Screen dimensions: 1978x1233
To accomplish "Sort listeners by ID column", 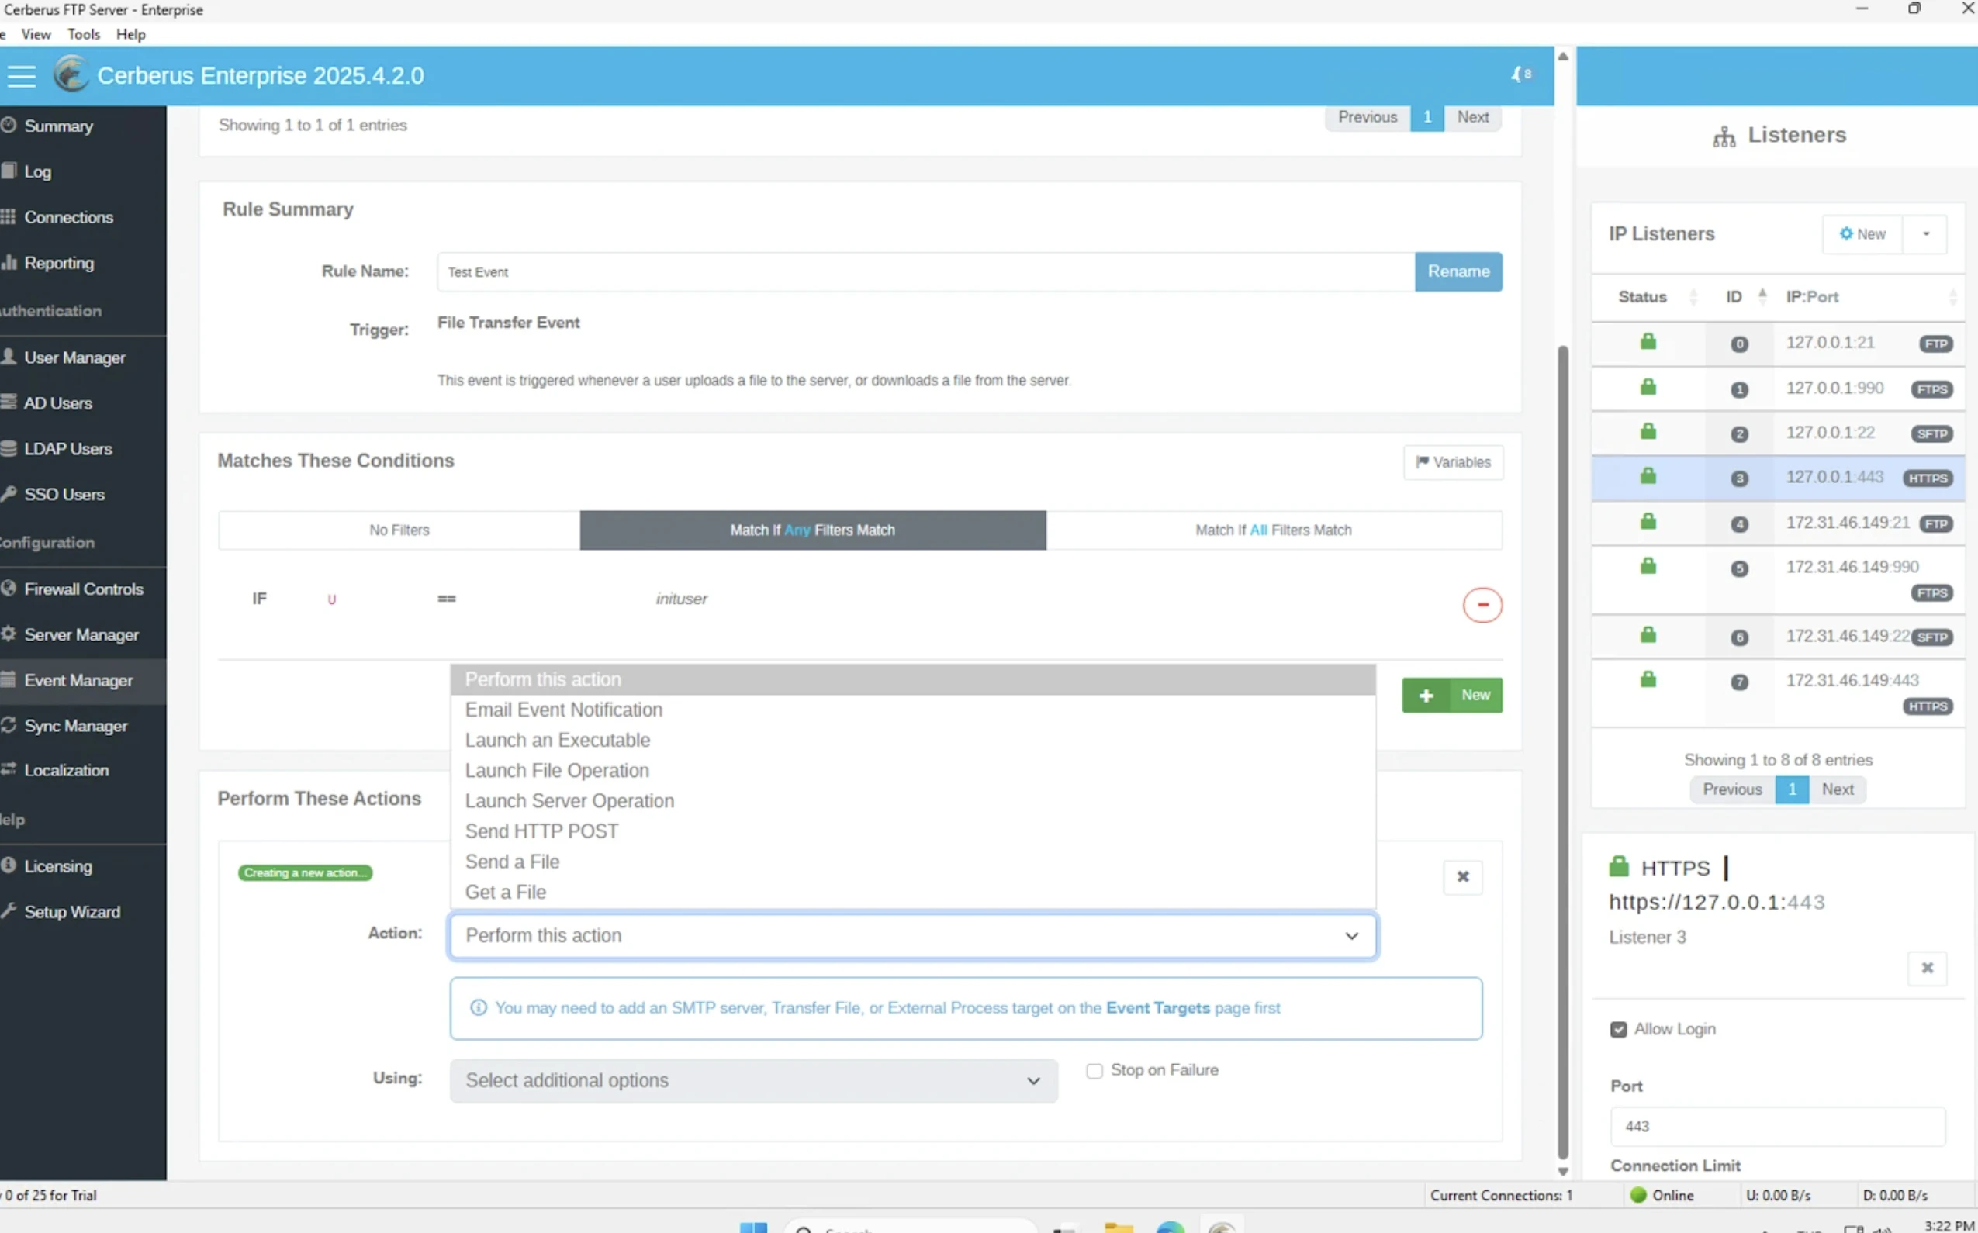I will [1738, 297].
